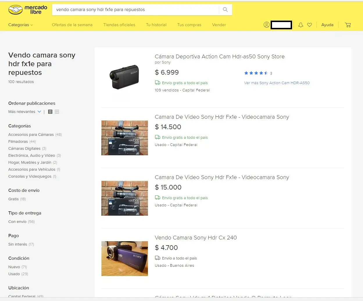This screenshot has width=363, height=301.
Task: Open the user account icon
Action: coord(267,25)
